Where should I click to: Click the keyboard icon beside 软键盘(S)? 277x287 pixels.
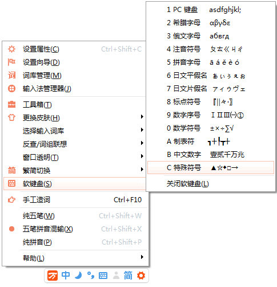11,183
